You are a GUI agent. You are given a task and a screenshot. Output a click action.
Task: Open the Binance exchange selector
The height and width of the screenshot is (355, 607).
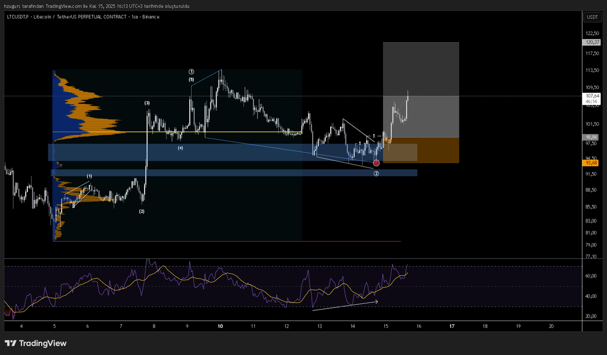tap(151, 17)
